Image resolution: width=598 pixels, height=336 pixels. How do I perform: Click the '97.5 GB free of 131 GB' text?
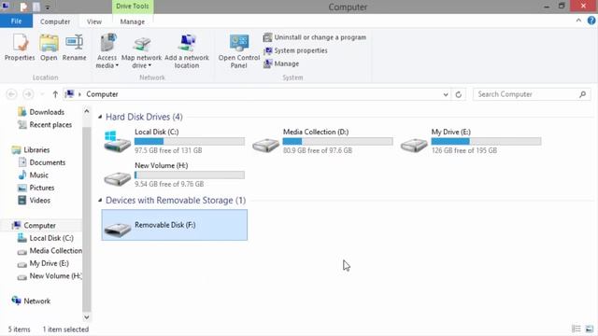(x=168, y=150)
